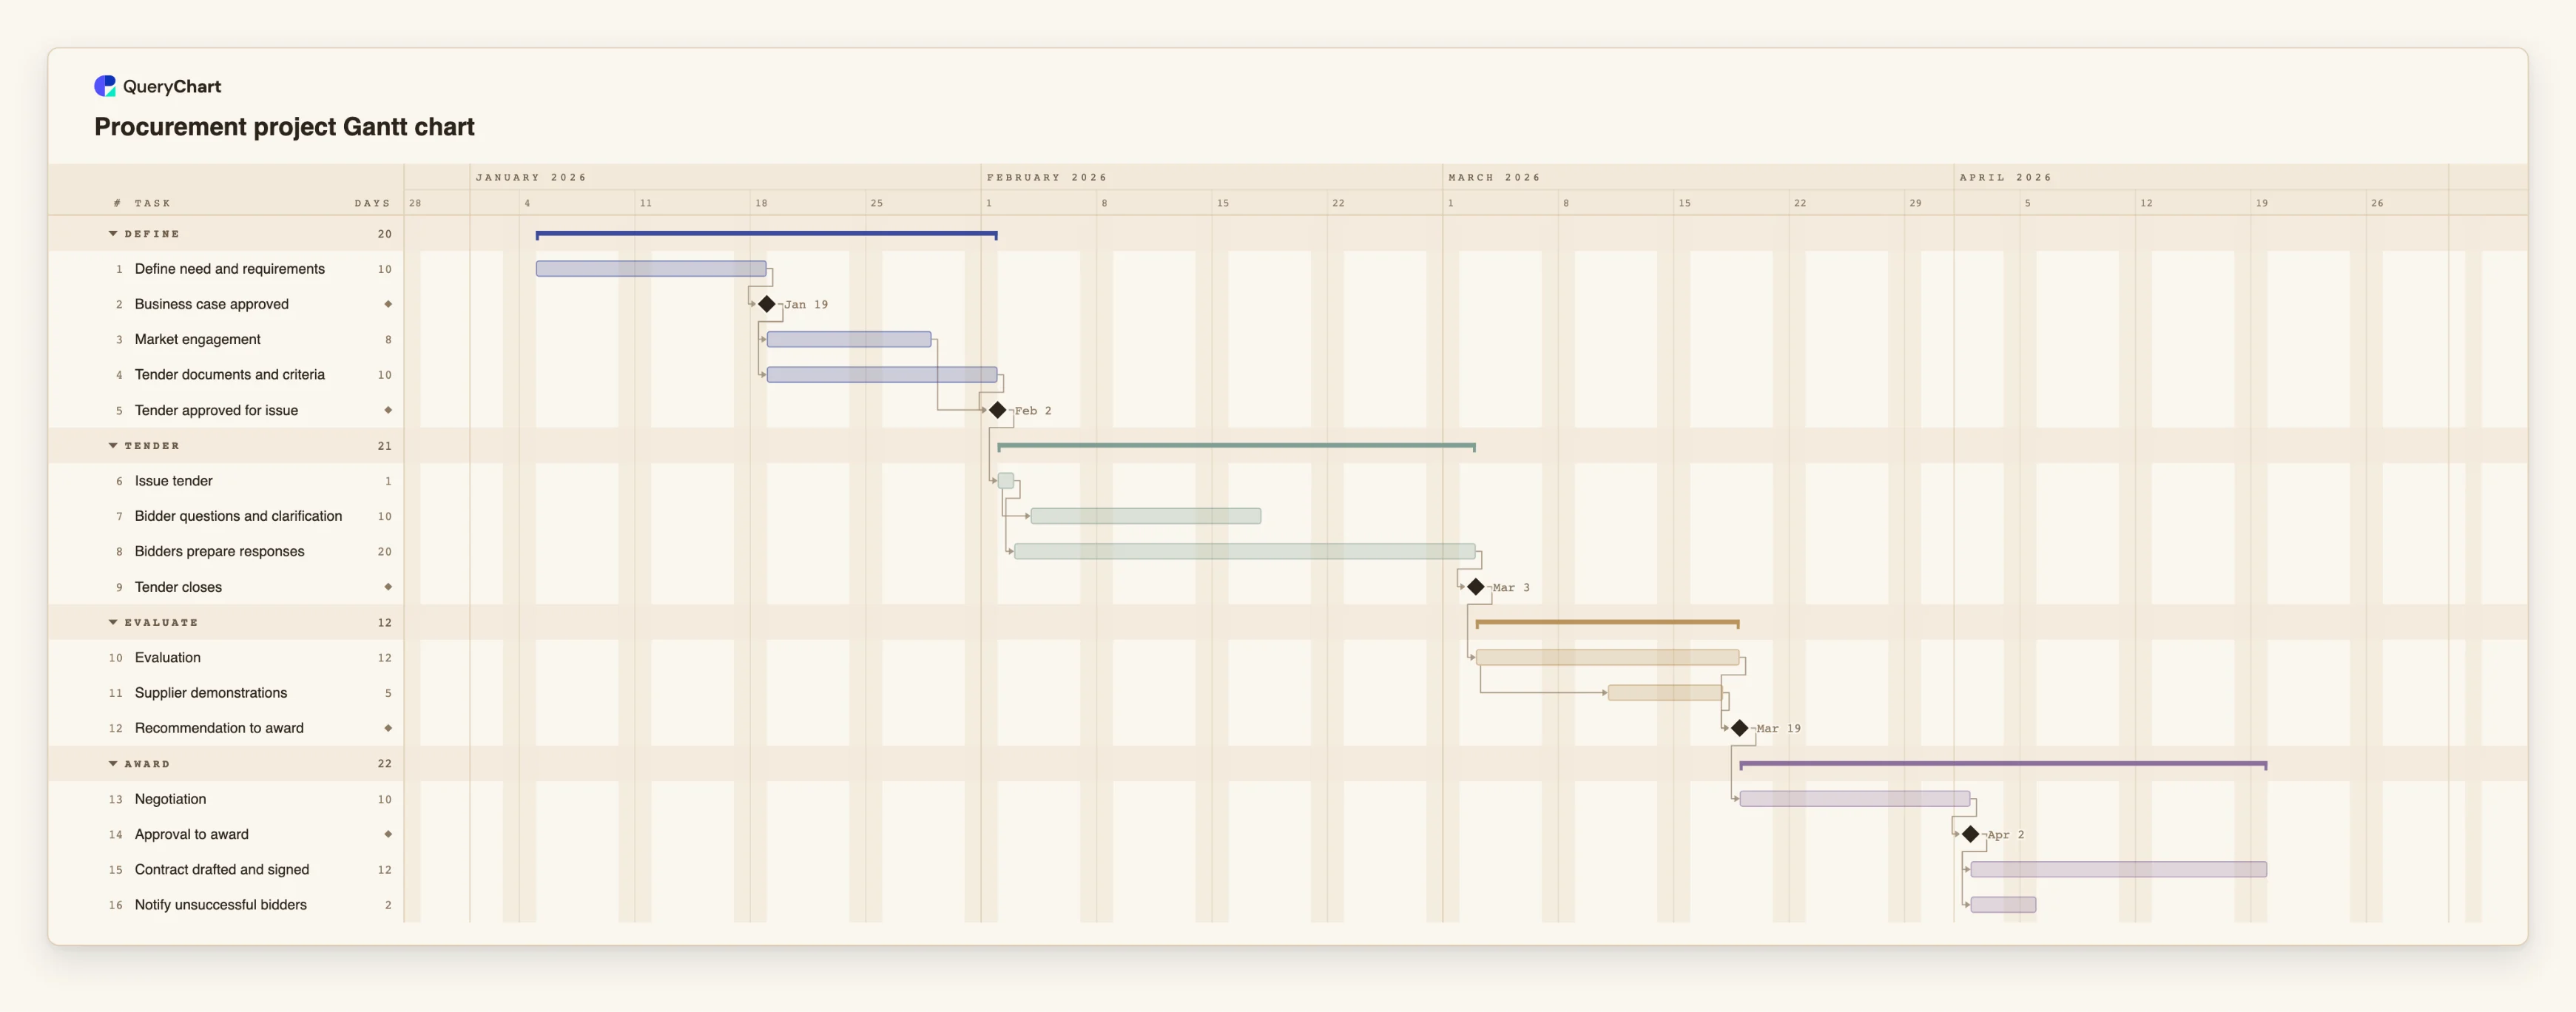Select the Market engagement task bar

point(849,339)
